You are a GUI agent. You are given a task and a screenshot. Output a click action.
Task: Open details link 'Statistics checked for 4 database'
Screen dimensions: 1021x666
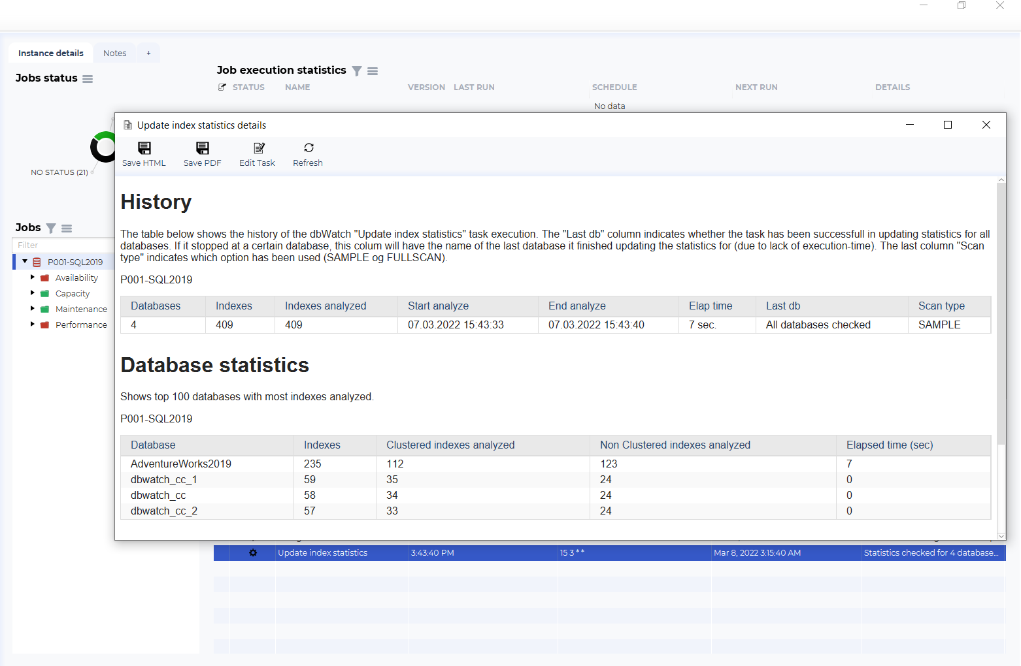coord(933,552)
